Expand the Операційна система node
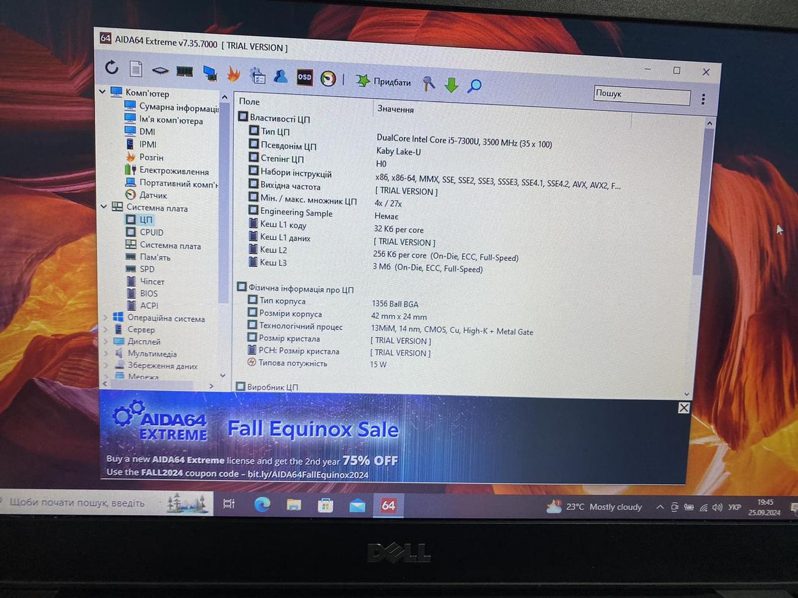Image resolution: width=798 pixels, height=598 pixels. (105, 317)
